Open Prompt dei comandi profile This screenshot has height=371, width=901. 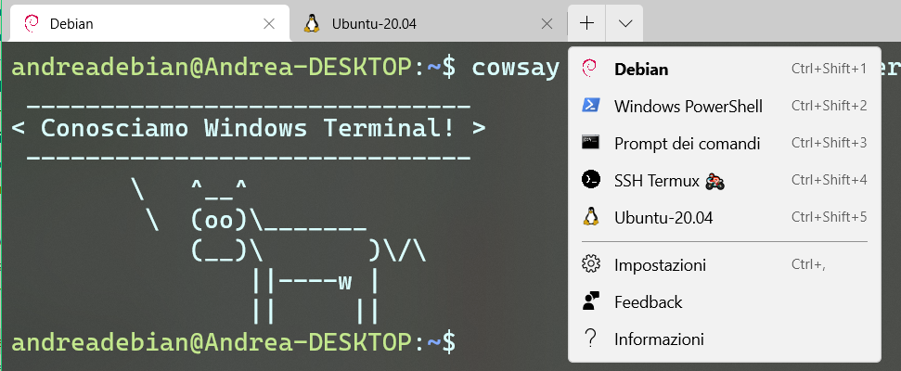coord(724,143)
